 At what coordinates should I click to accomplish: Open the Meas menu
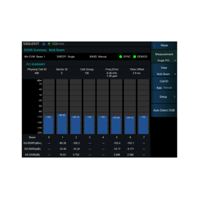tap(164, 45)
